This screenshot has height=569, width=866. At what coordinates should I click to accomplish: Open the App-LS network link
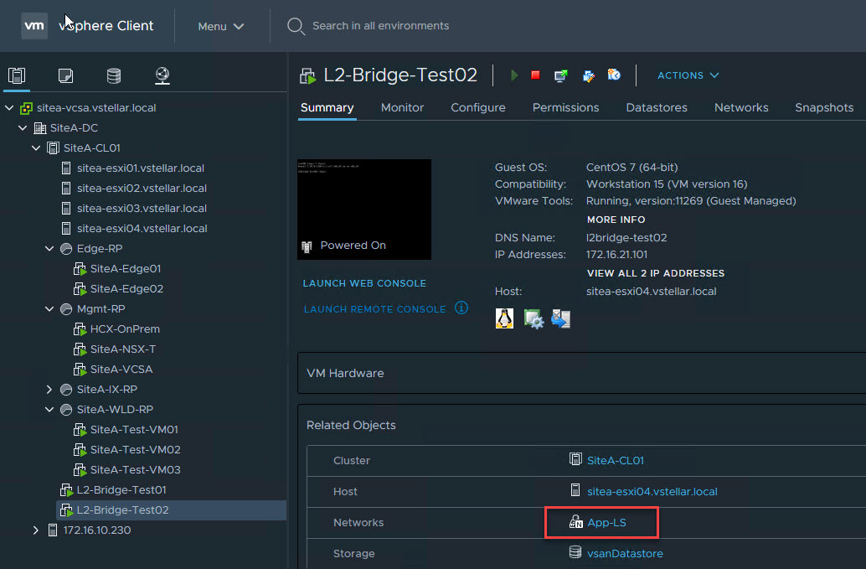pyautogui.click(x=606, y=523)
